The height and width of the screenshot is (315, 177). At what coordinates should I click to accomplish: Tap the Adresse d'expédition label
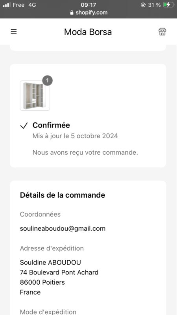[52, 248]
